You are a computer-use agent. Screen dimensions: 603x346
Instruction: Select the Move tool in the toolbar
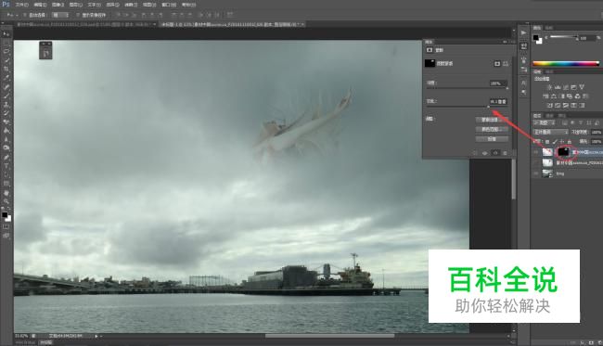point(6,34)
